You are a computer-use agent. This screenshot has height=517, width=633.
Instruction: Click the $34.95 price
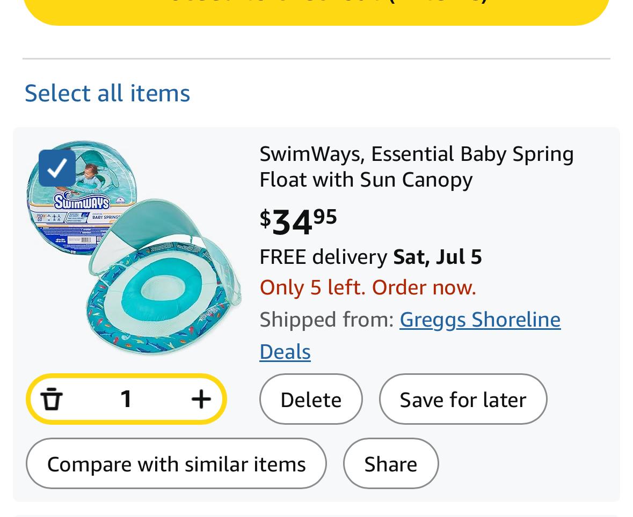[299, 220]
